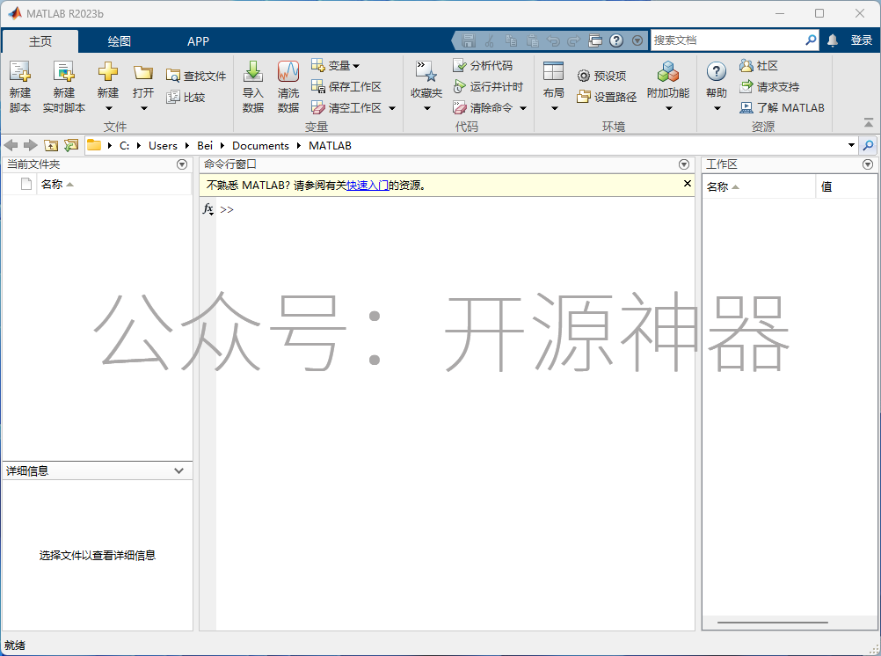Dismiss the getting started banner

point(688,183)
